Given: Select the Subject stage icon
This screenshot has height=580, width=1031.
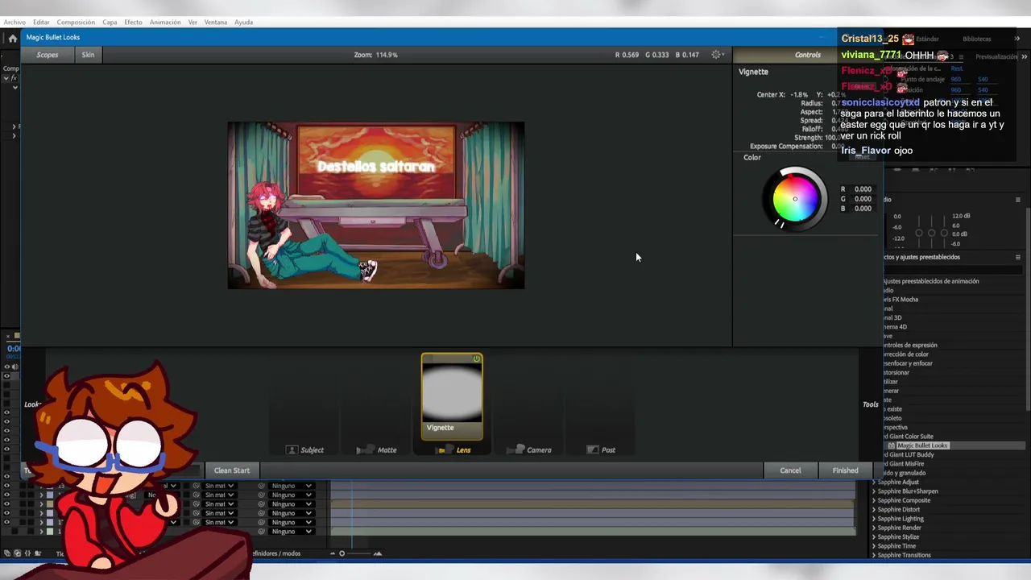Looking at the screenshot, I should (x=292, y=449).
